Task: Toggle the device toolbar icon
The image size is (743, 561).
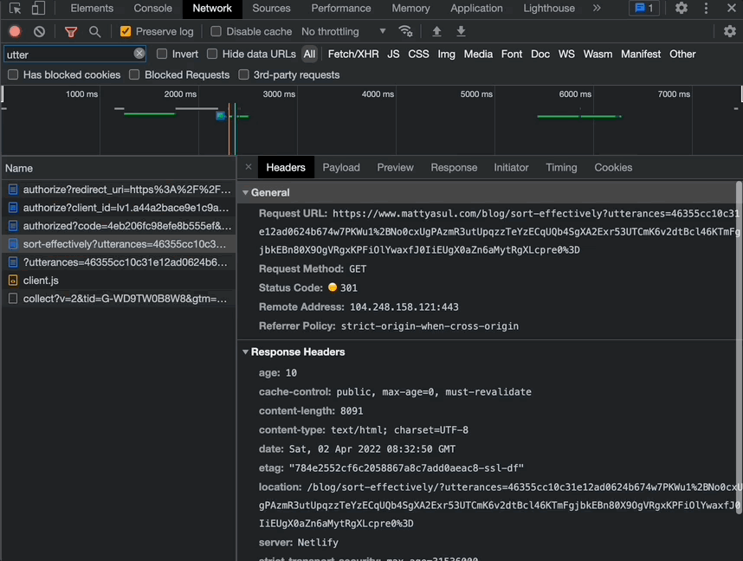Action: point(38,9)
